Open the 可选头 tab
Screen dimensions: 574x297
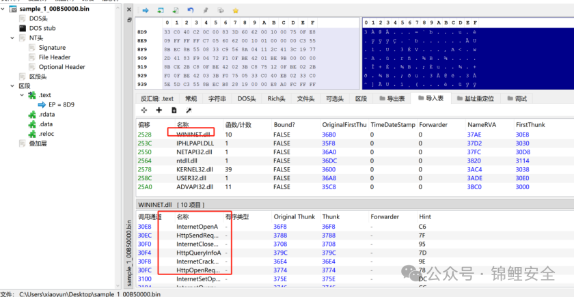pos(335,99)
